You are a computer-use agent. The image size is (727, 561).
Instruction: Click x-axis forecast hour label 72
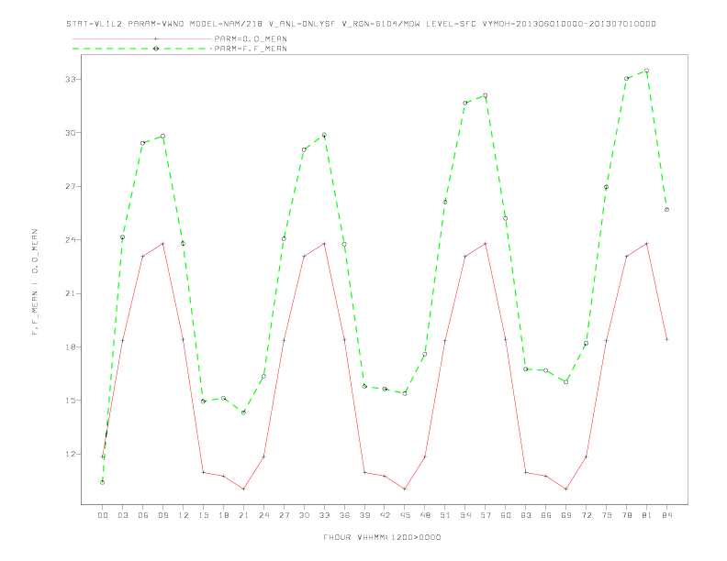pos(586,515)
